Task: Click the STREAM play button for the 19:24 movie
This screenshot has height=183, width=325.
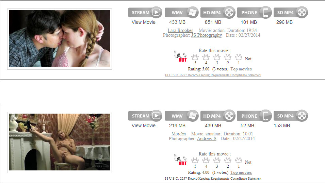Action: [145, 13]
